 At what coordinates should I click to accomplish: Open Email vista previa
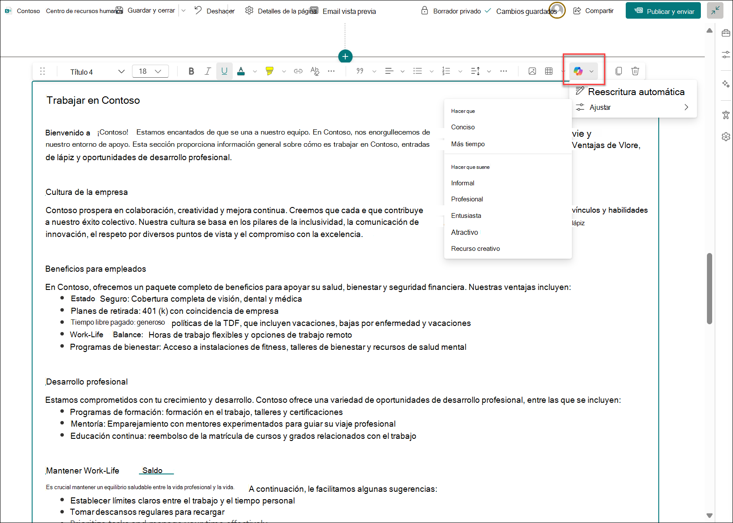[x=344, y=11]
